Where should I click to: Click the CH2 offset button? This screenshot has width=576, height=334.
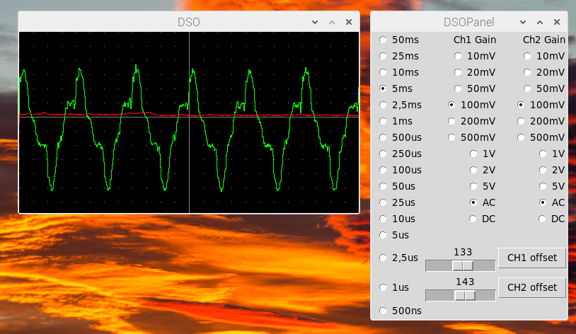(532, 287)
